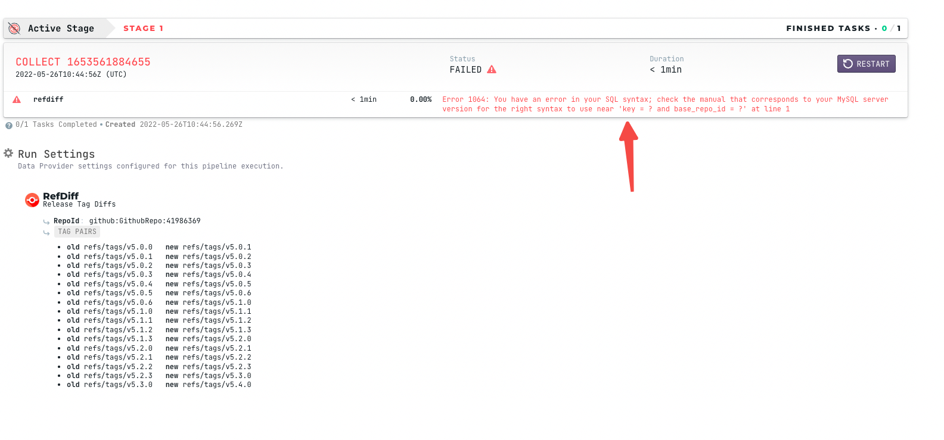Image resolution: width=944 pixels, height=440 pixels.
Task: Click new refs/tags/v5.4.0 entry
Action: pos(209,385)
